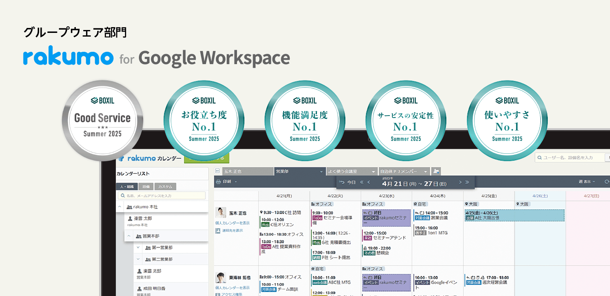The width and height of the screenshot is (610, 296).
Task: Click the group icon beside 営業本部
Action: [x=138, y=236]
